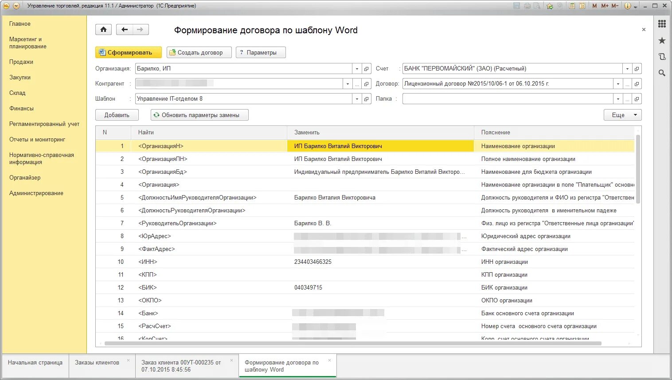
Task: Select the <ИНН> row value 234403466325
Action: (313, 262)
